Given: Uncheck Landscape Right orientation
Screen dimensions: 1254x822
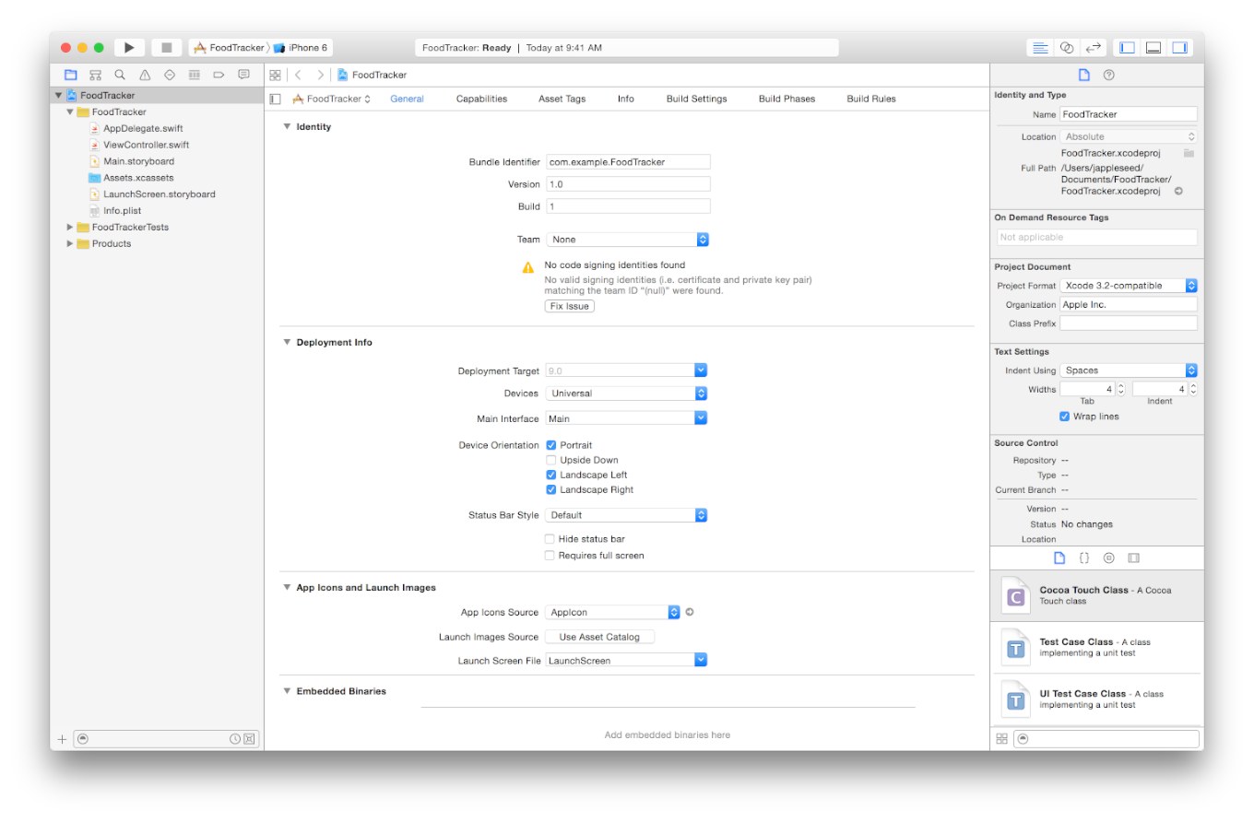Looking at the screenshot, I should [x=551, y=489].
